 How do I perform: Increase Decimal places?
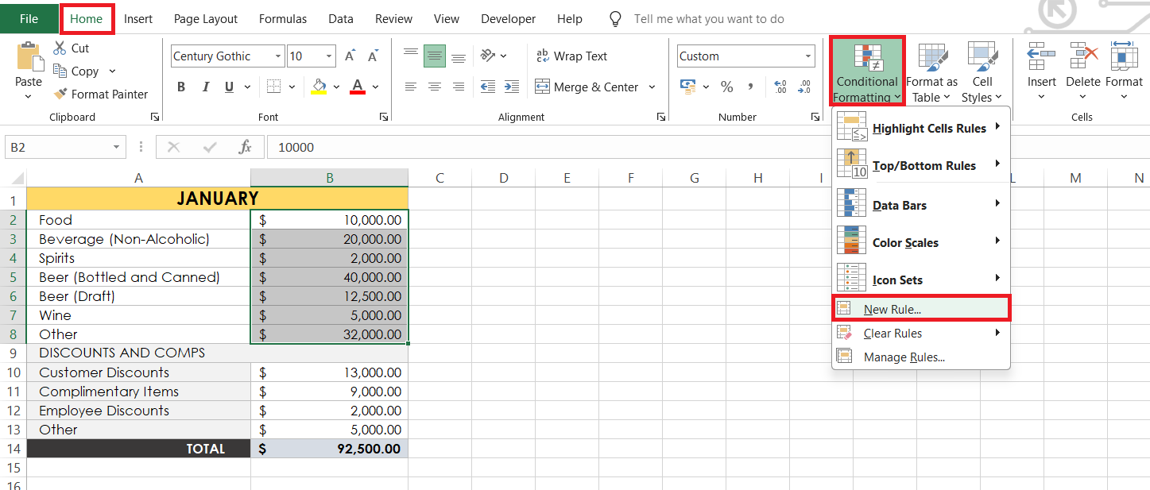point(780,87)
